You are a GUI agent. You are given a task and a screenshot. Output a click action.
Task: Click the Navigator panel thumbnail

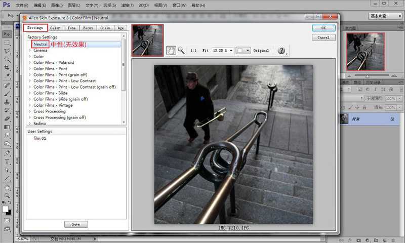coord(366,52)
